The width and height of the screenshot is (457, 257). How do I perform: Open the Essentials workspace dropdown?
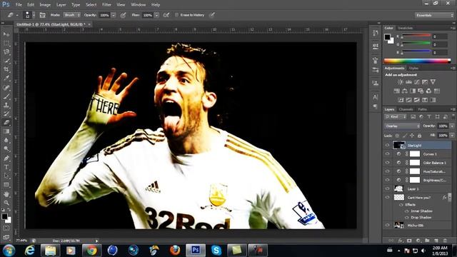pos(434,15)
